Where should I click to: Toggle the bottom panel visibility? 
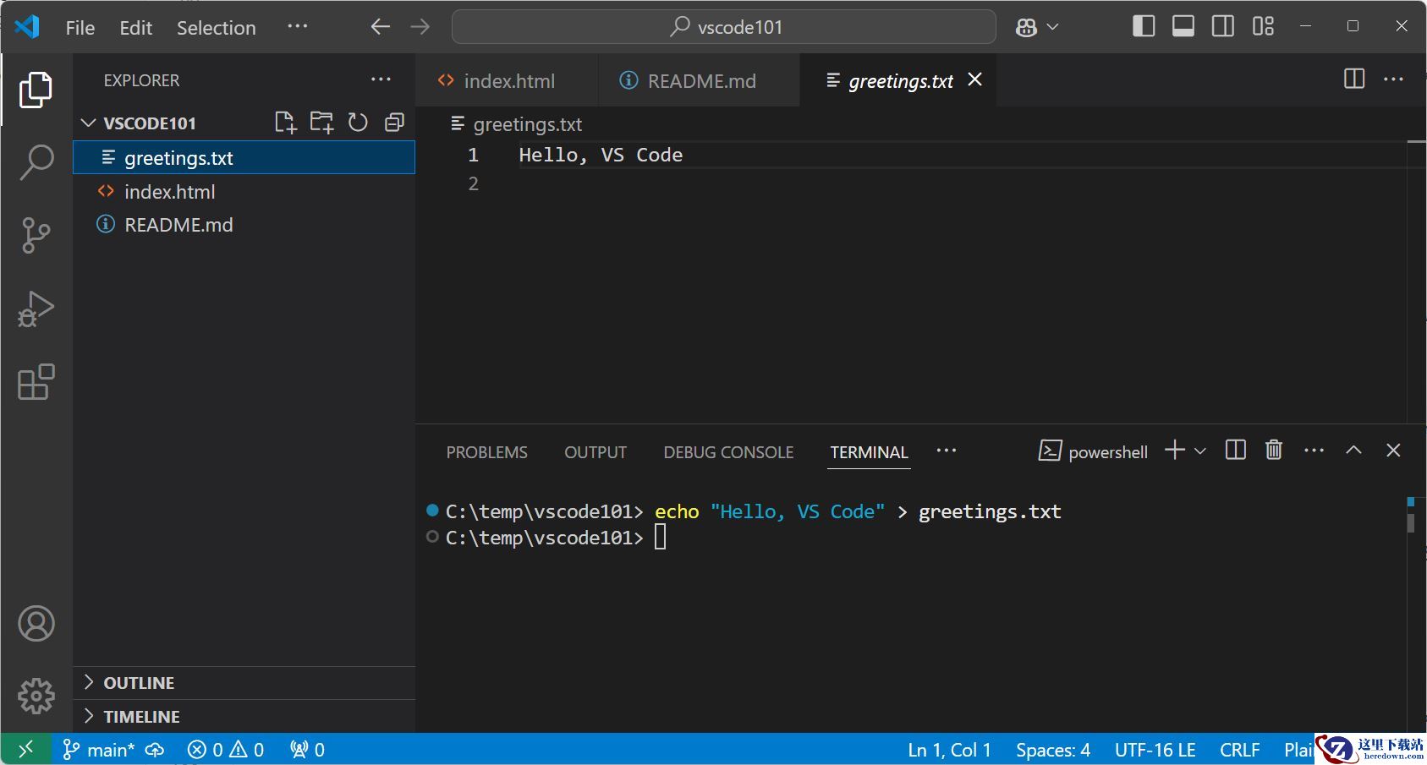click(1183, 26)
